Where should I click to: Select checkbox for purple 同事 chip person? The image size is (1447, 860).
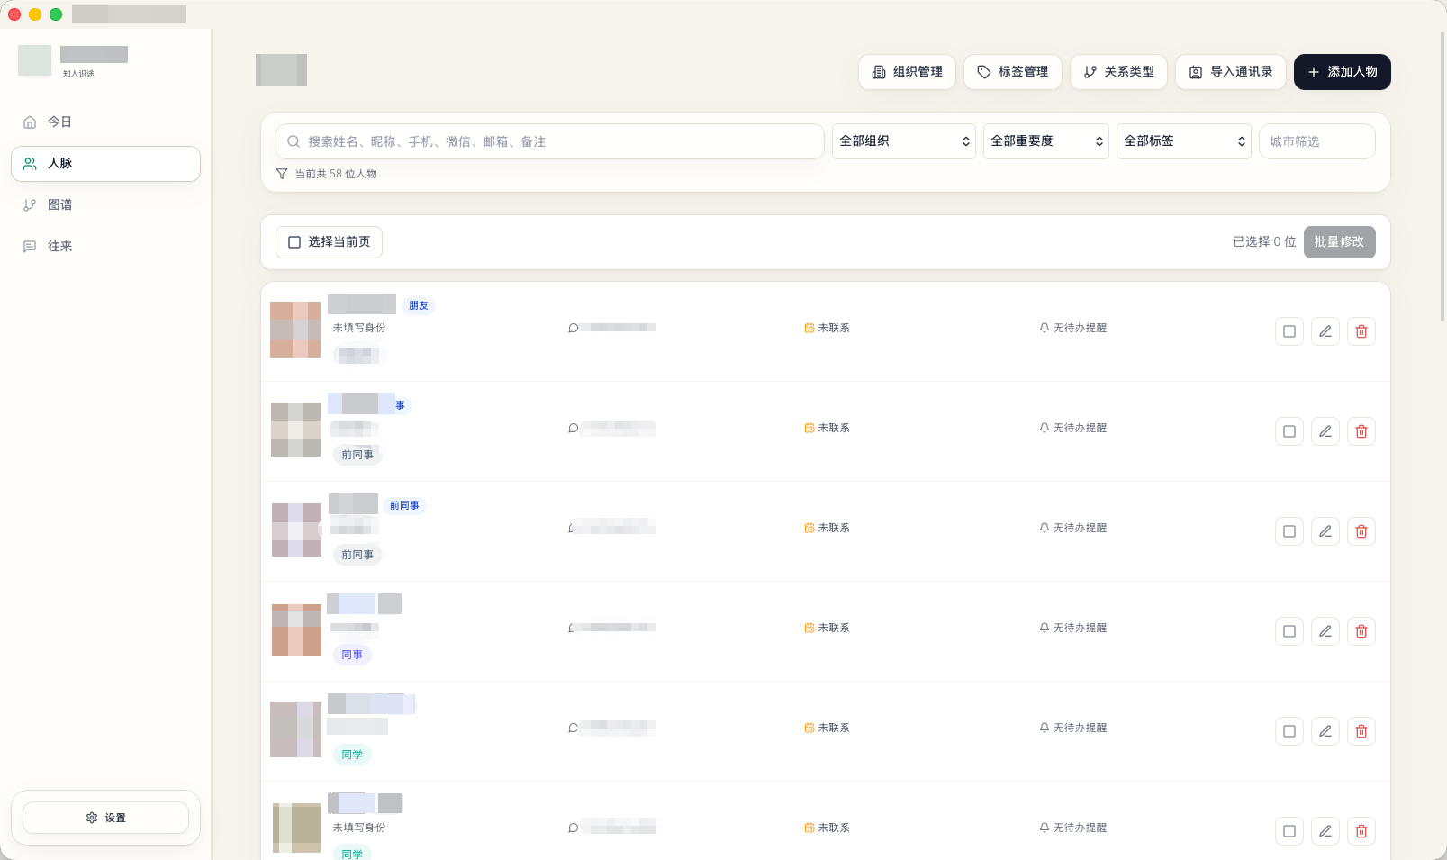point(1289,631)
